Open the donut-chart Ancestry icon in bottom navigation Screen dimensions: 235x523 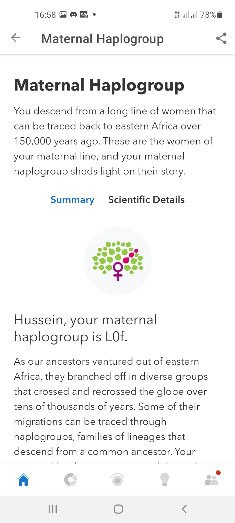pos(70,480)
